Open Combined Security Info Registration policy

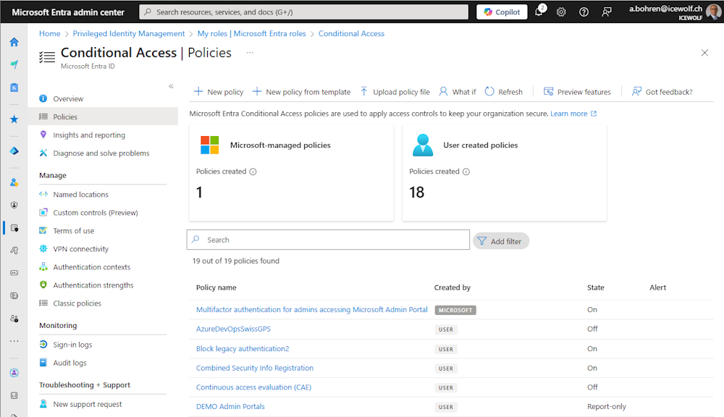click(254, 368)
